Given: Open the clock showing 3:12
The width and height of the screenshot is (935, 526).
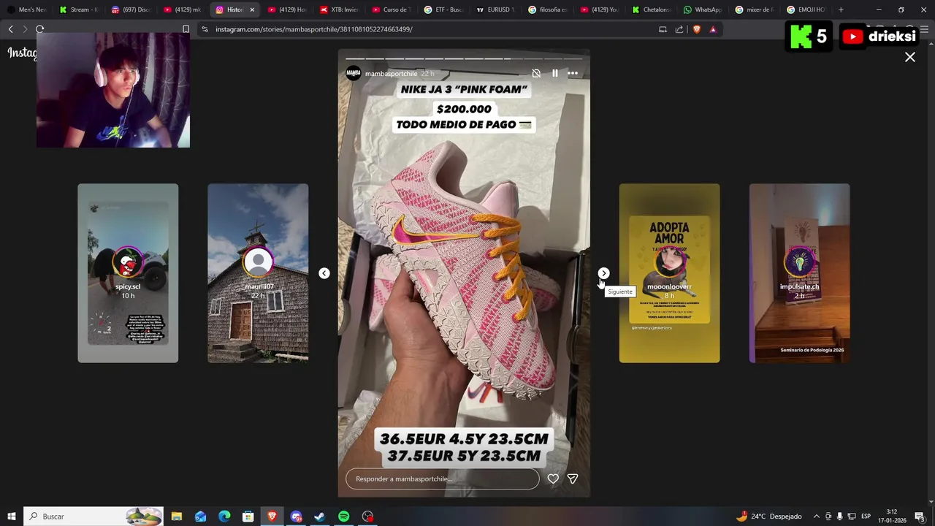Looking at the screenshot, I should point(892,517).
